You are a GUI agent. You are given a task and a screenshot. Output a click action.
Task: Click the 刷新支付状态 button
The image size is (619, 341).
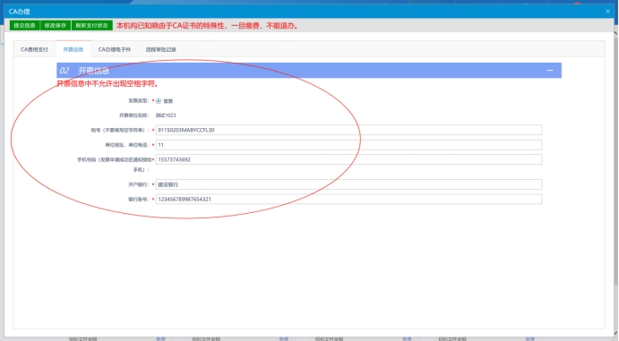[x=92, y=25]
